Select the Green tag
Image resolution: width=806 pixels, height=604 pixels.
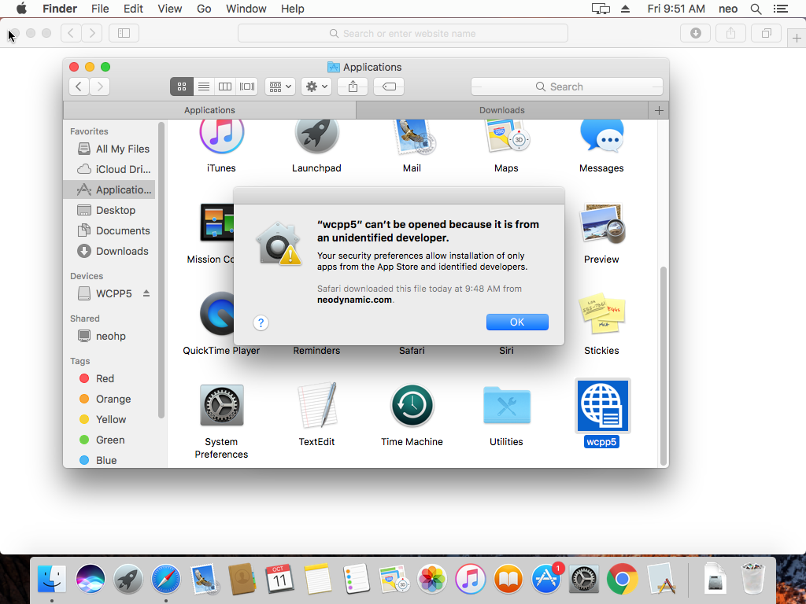pyautogui.click(x=109, y=440)
